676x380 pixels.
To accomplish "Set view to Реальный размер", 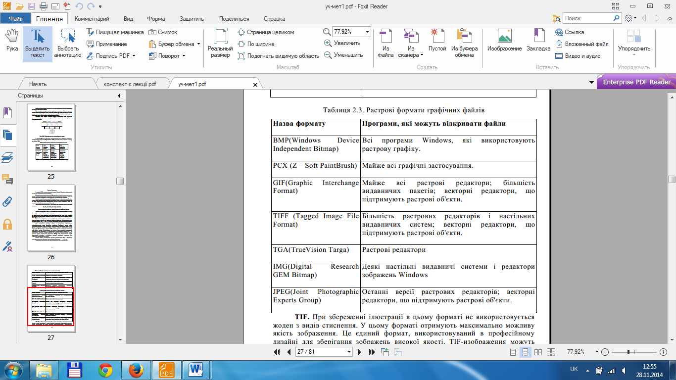I will pyautogui.click(x=220, y=44).
